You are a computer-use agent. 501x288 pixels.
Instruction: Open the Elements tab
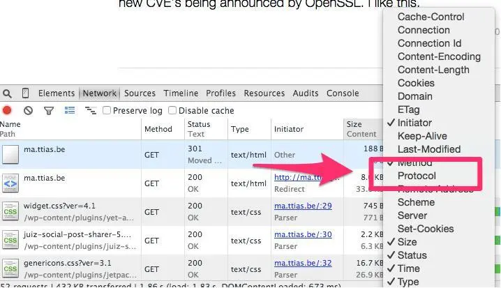(x=57, y=93)
